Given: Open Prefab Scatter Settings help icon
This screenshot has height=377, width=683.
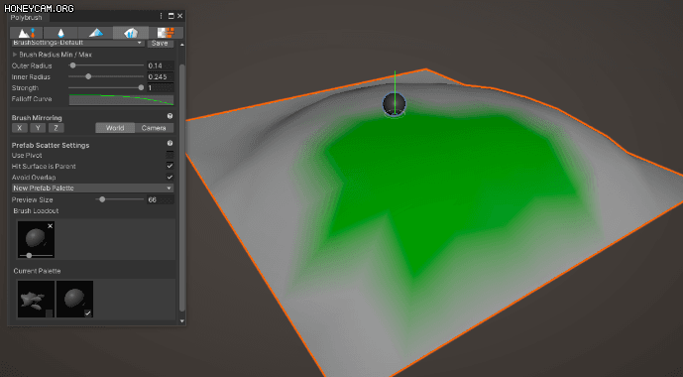Looking at the screenshot, I should (170, 144).
